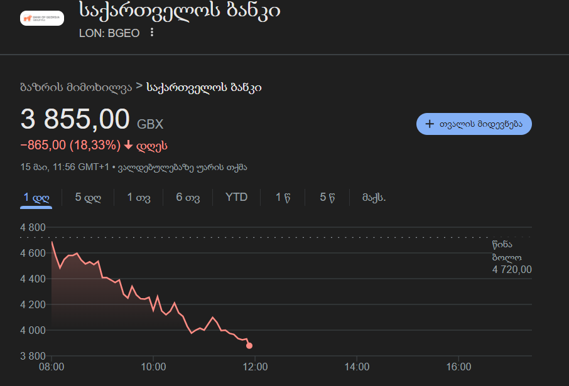569x386 pixels.
Task: Click the LON: BGEO ticker label
Action: tap(109, 33)
